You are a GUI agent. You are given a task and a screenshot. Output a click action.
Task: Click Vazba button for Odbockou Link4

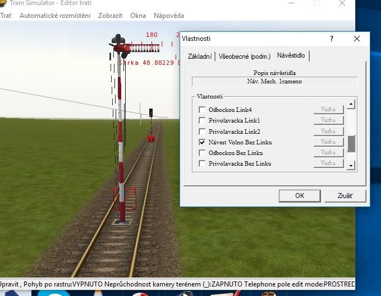pyautogui.click(x=328, y=110)
